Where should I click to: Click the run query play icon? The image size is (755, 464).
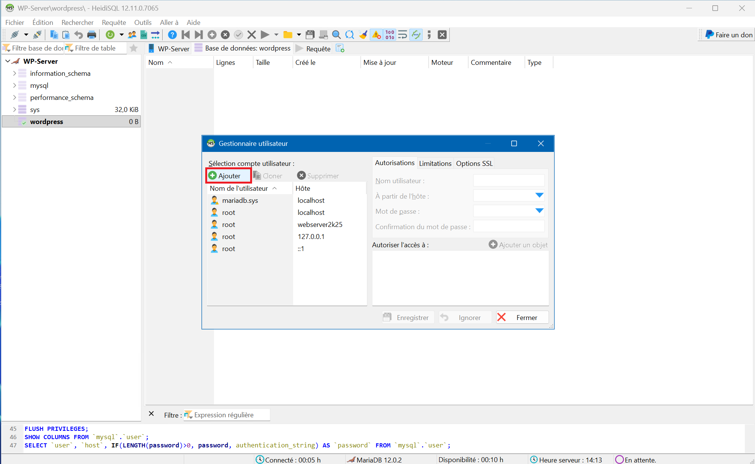[265, 35]
